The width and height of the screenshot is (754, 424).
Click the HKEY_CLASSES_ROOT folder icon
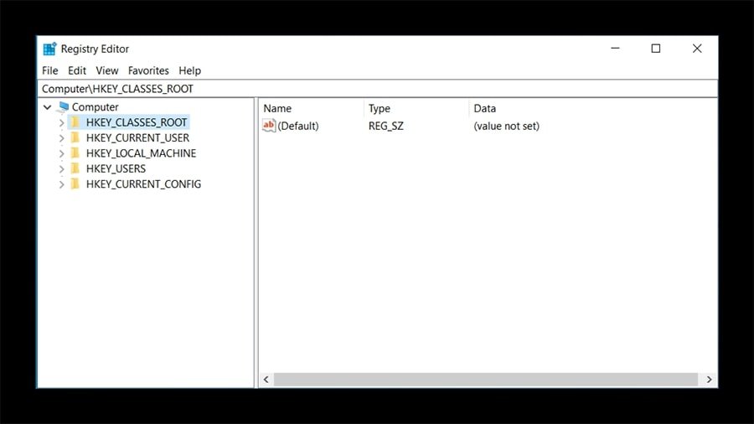(x=75, y=122)
